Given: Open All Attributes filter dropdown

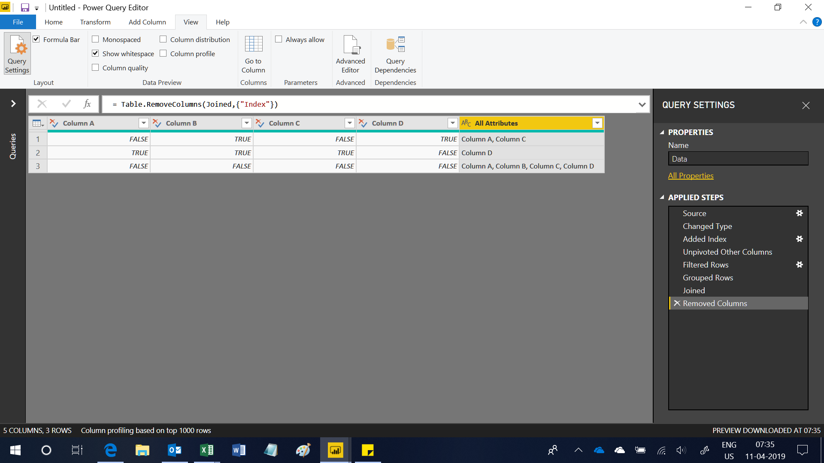Looking at the screenshot, I should click(597, 123).
